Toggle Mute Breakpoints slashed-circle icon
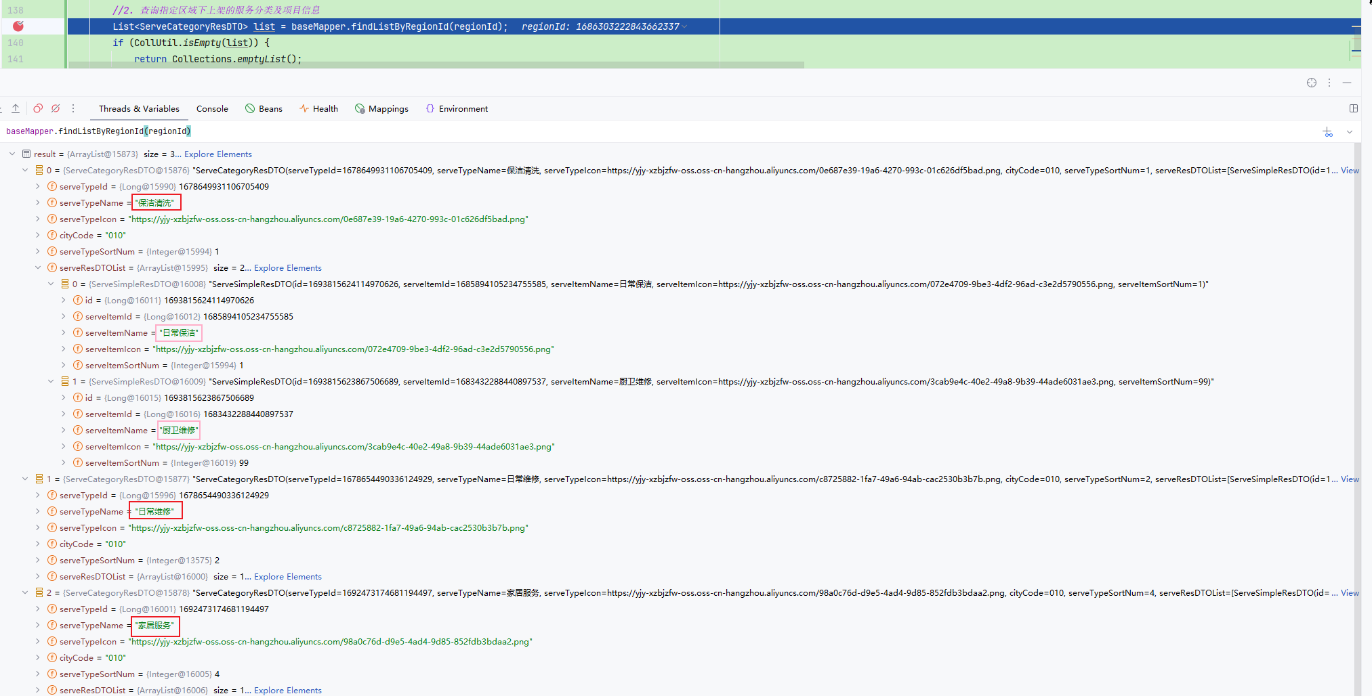1372x696 pixels. pyautogui.click(x=56, y=108)
